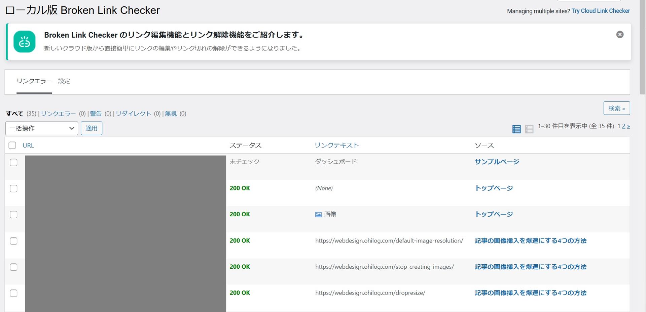This screenshot has height=312, width=646.
Task: Expand the 検索 » search panel
Action: click(x=616, y=108)
